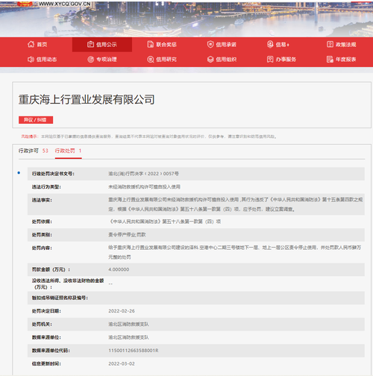Click the 信用研究 search icon
The width and height of the screenshot is (373, 376).
(x=150, y=59)
